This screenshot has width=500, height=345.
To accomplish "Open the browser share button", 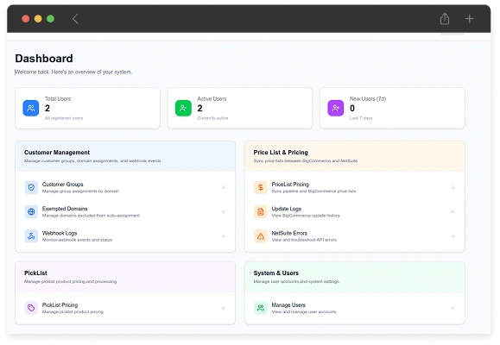I will pyautogui.click(x=445, y=19).
